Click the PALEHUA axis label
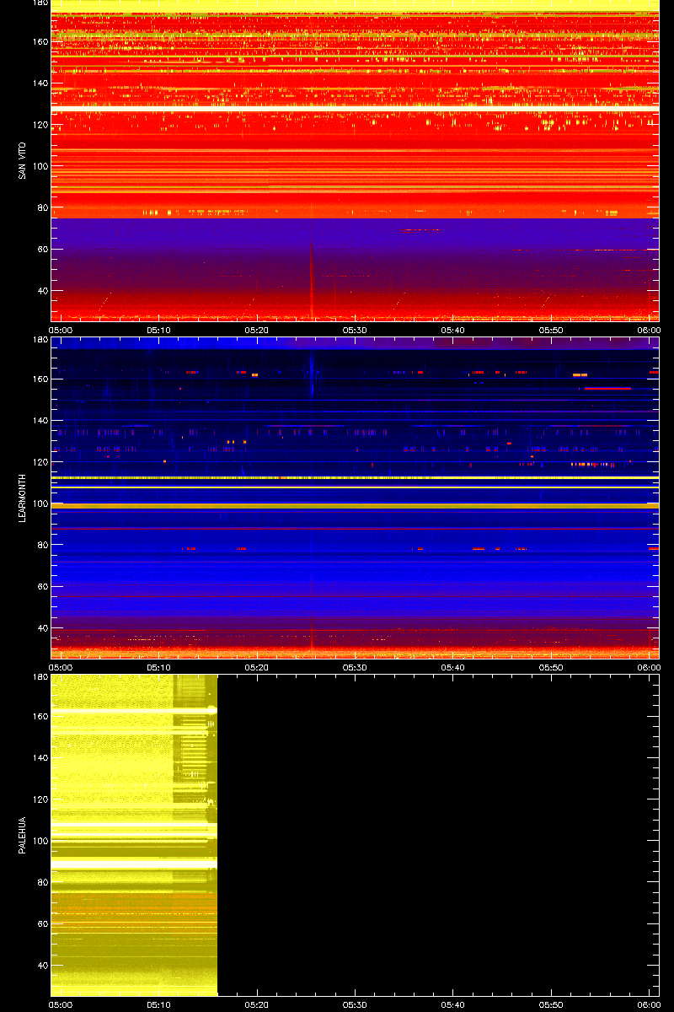The image size is (674, 1012). [x=21, y=835]
